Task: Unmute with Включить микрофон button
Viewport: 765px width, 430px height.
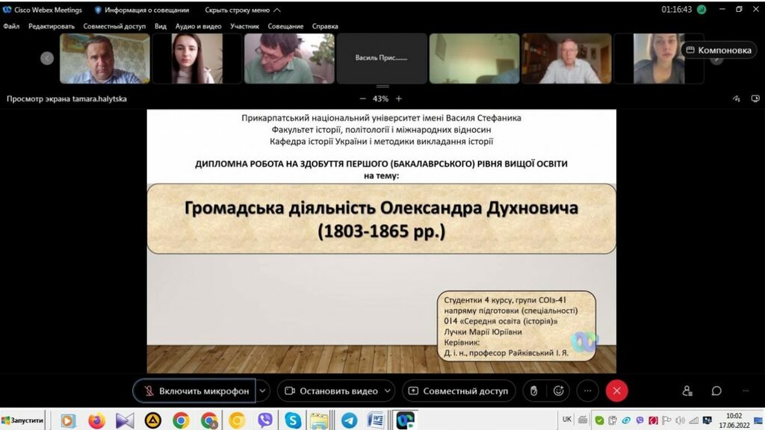Action: (x=194, y=390)
